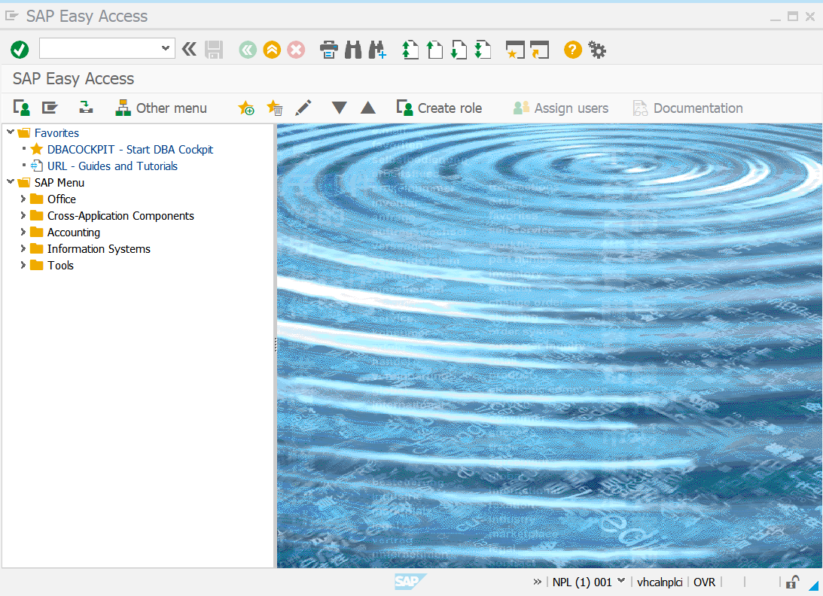
Task: Click the SAP Business Workplace icon
Action: tap(86, 108)
